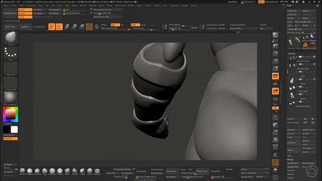322x181 pixels.
Task: Click Make PolyMesh3D button
Action: coord(305,22)
